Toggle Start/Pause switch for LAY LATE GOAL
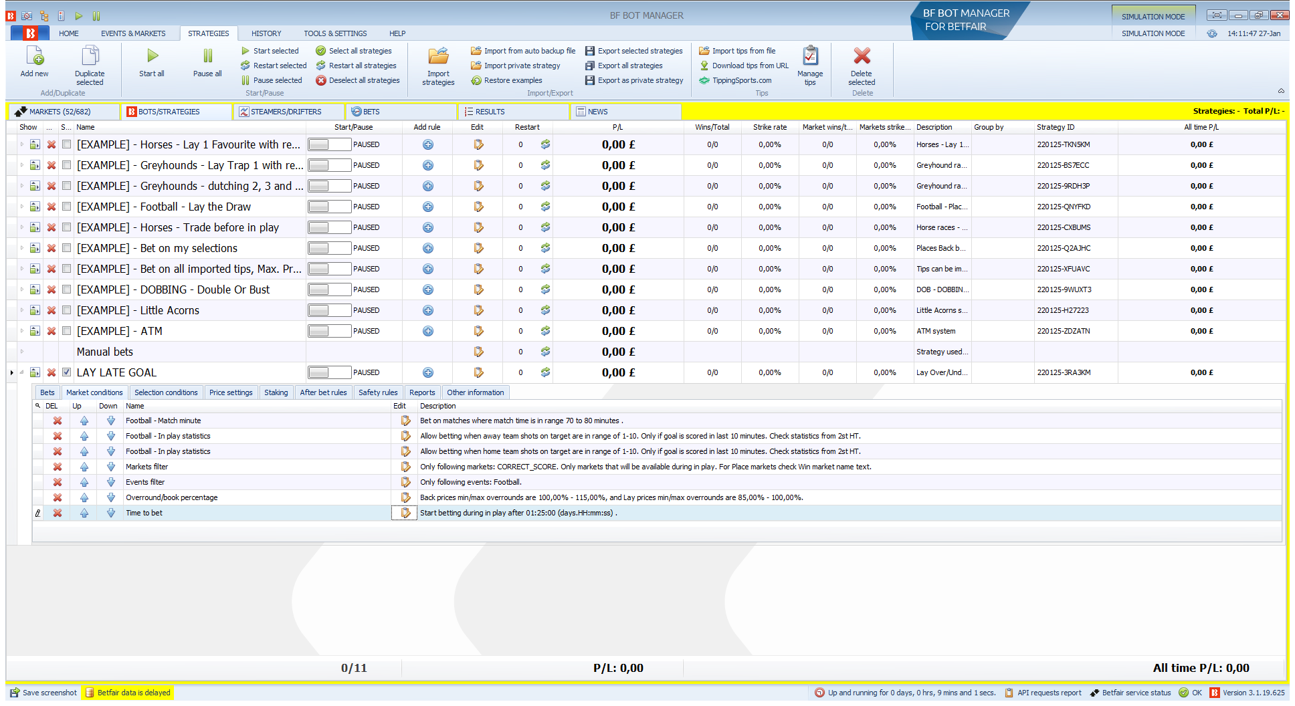Viewport: 1295px width, 706px height. (x=329, y=372)
